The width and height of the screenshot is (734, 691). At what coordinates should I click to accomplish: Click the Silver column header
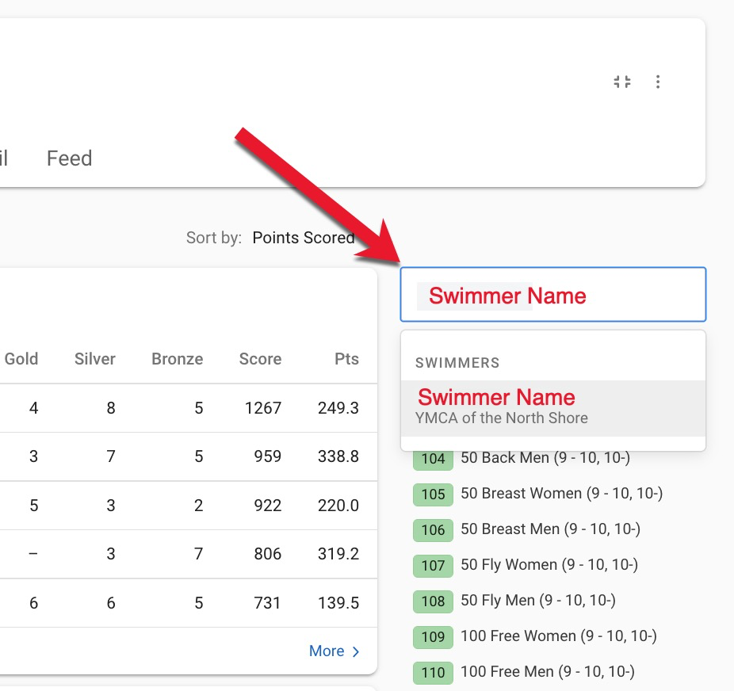(x=95, y=359)
